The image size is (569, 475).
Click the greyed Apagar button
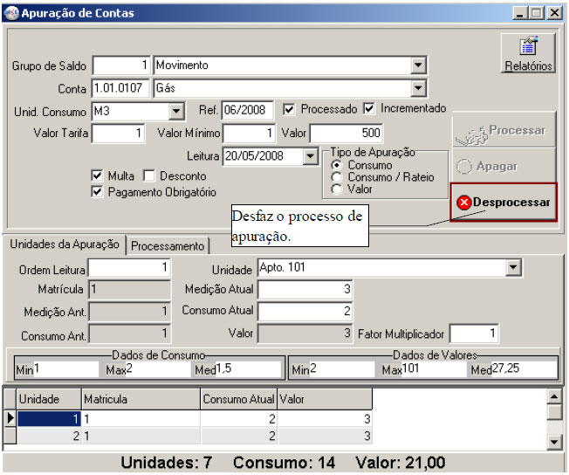[504, 166]
